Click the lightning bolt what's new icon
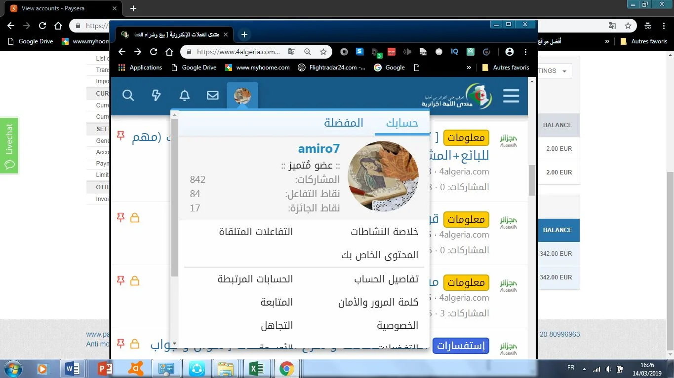Viewport: 674px width, 378px height. point(156,96)
